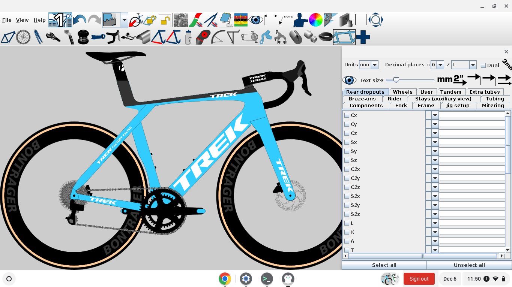Open Chrome from the shelf
Image resolution: width=512 pixels, height=287 pixels.
click(225, 279)
